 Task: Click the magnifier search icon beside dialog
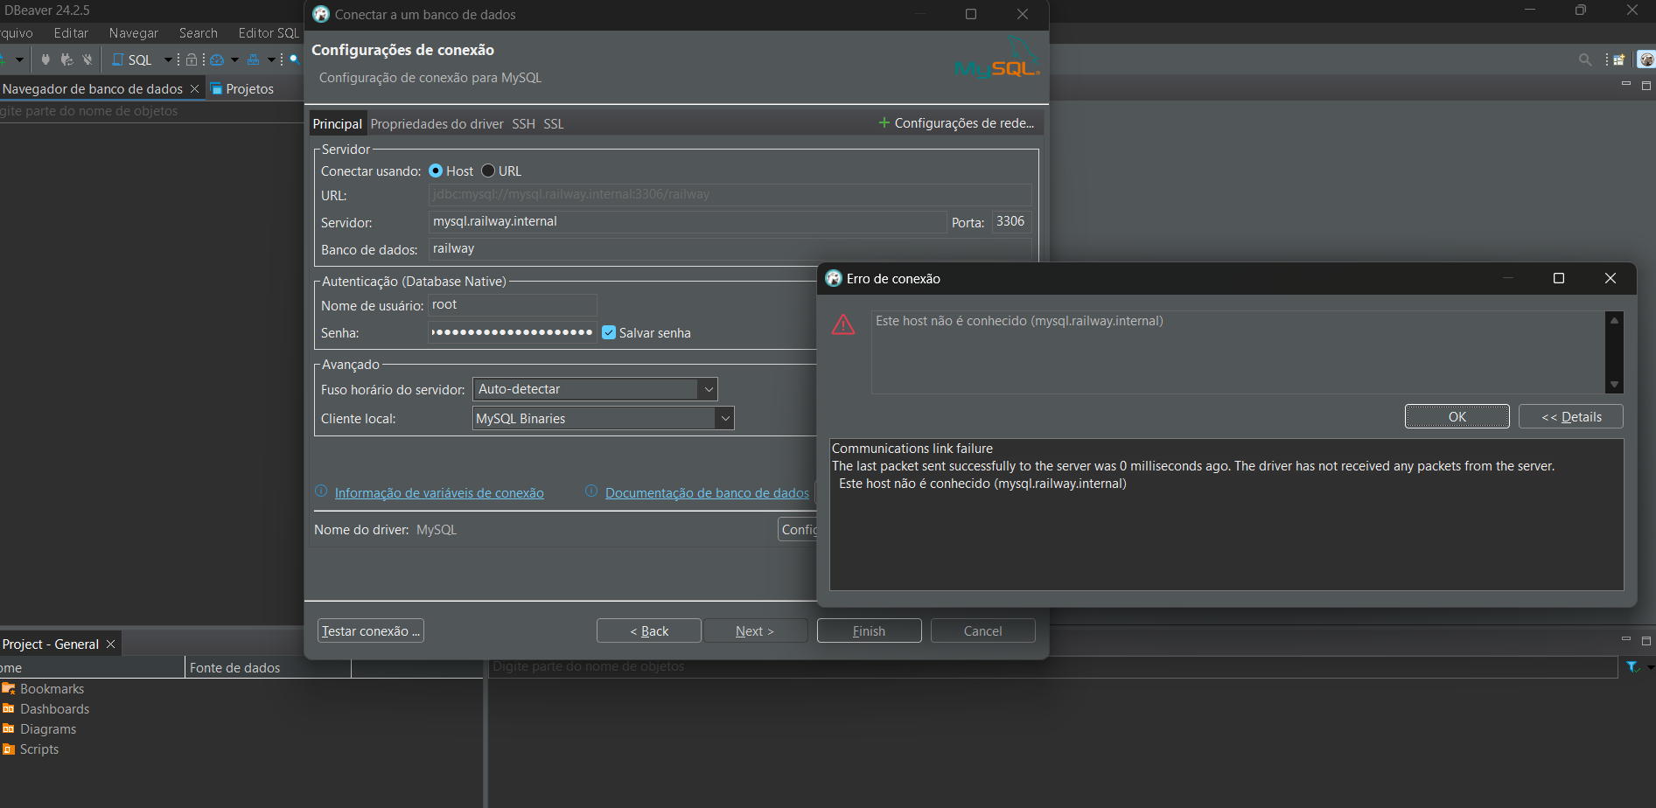point(295,59)
